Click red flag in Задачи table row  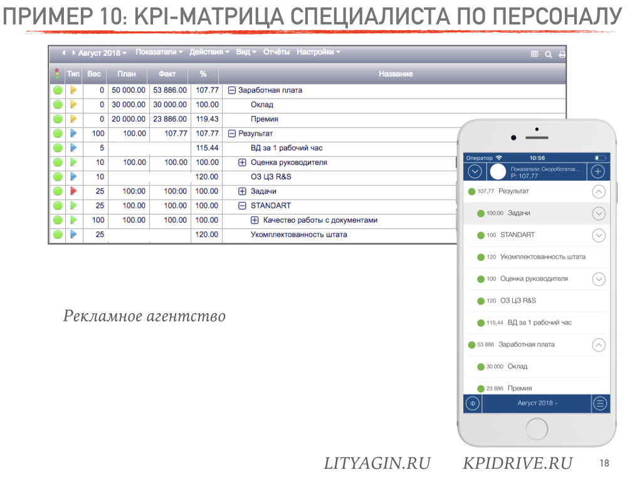(73, 191)
